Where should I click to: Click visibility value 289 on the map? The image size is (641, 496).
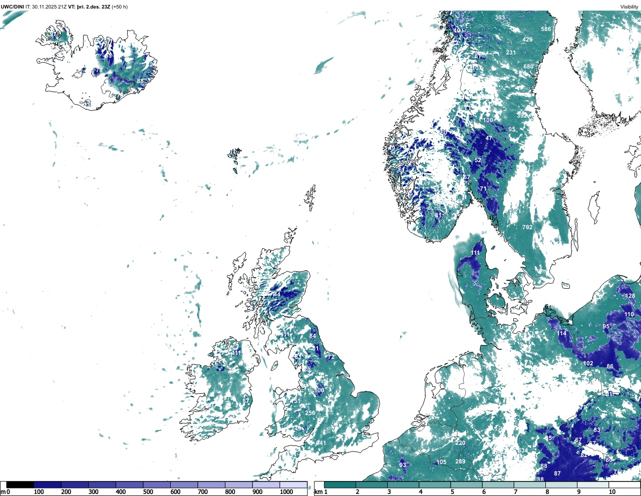click(x=460, y=461)
